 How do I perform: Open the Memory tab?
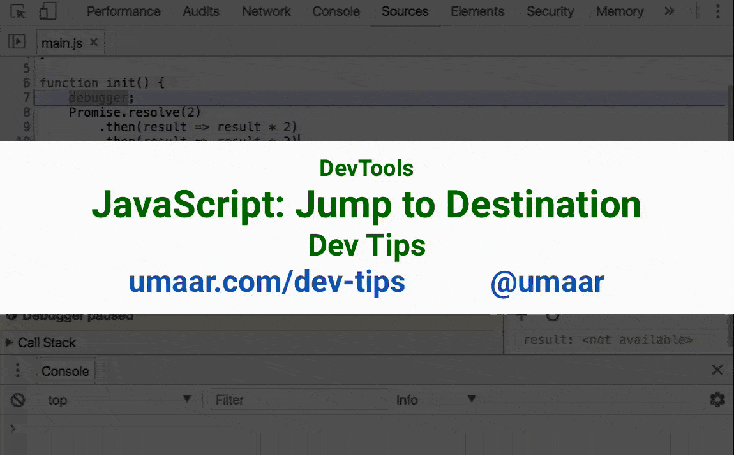[x=620, y=11]
